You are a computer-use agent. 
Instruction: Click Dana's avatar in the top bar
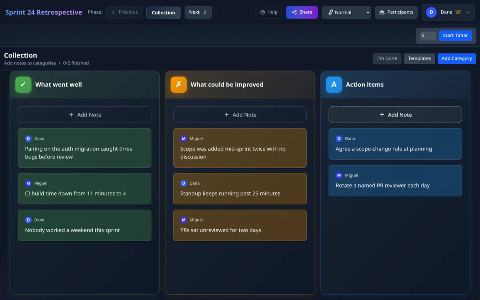(431, 12)
